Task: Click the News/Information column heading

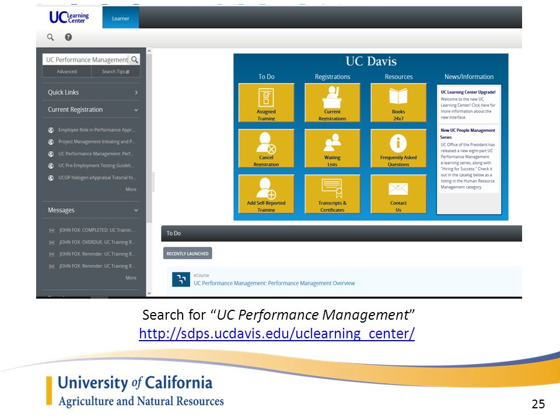Action: click(x=469, y=77)
